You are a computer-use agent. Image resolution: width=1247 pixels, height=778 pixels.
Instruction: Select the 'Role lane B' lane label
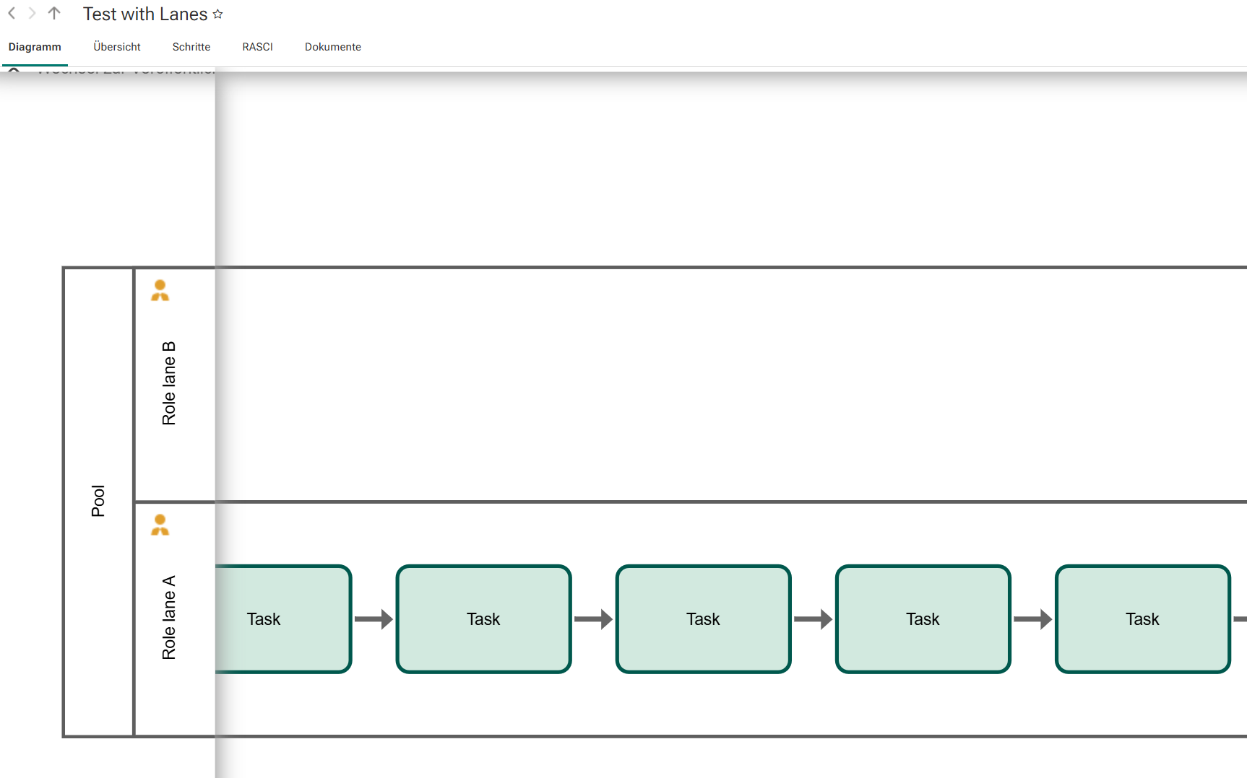(169, 383)
